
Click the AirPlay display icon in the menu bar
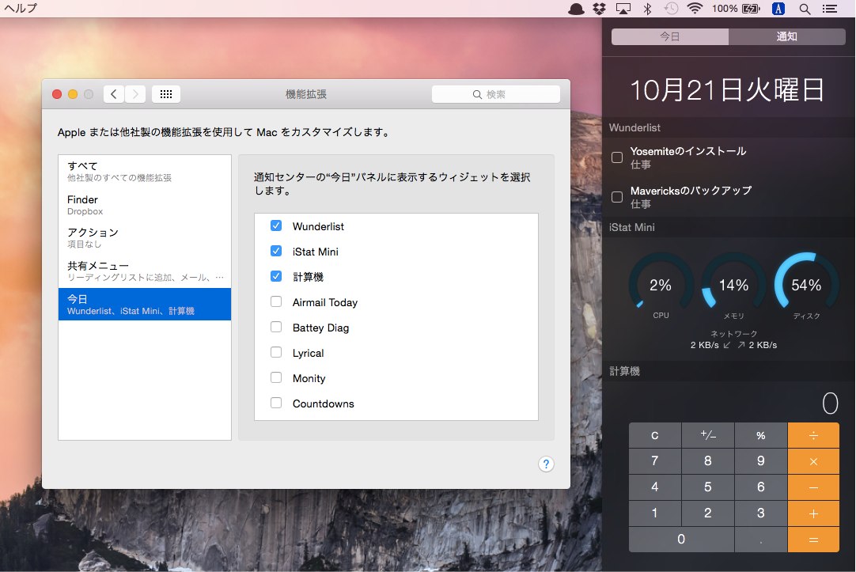coord(623,9)
